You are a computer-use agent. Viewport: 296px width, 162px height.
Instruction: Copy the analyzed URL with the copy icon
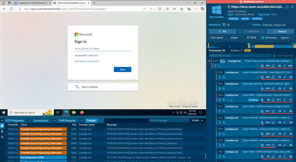229,7
